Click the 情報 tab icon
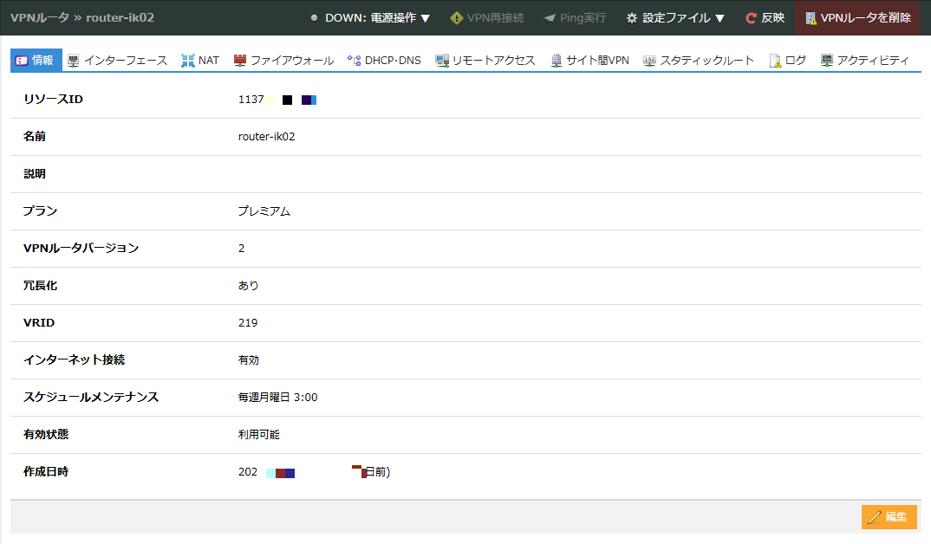Viewport: 931px width, 544px height. click(x=22, y=61)
